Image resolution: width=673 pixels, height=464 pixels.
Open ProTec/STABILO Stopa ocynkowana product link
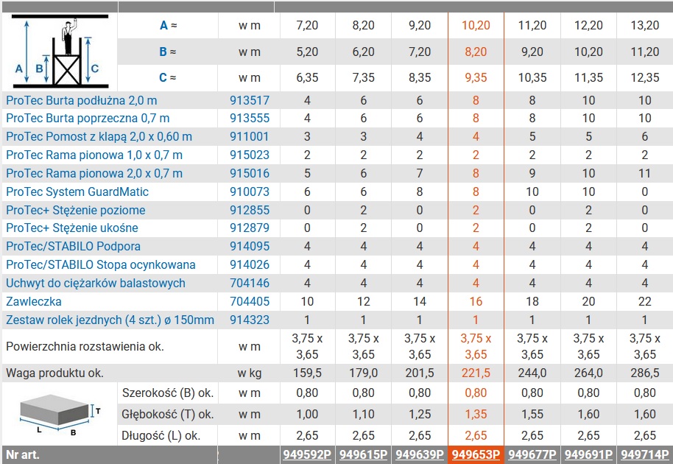101,265
